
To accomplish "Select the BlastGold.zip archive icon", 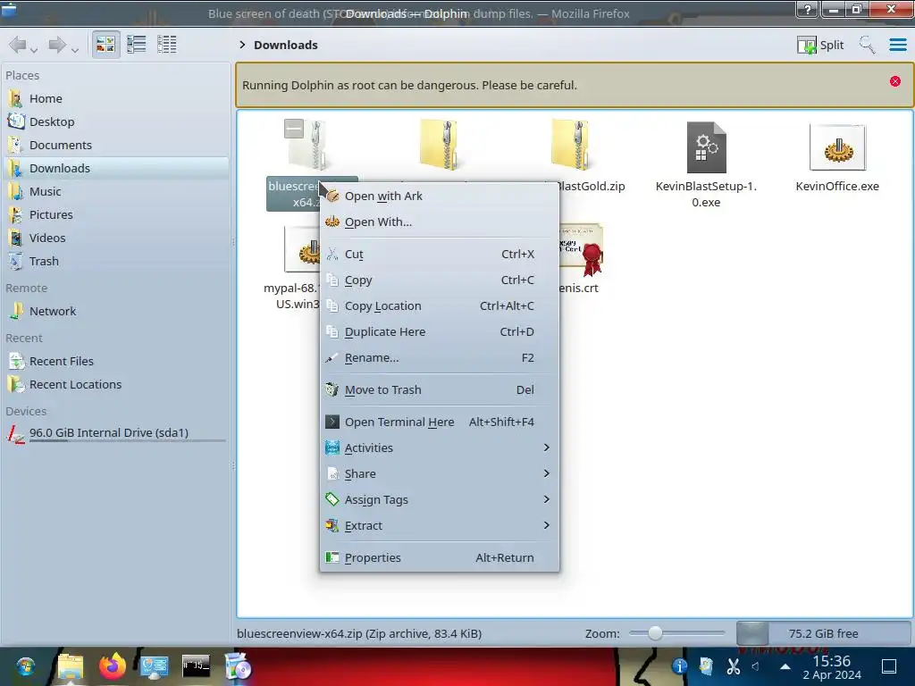I will tap(570, 145).
